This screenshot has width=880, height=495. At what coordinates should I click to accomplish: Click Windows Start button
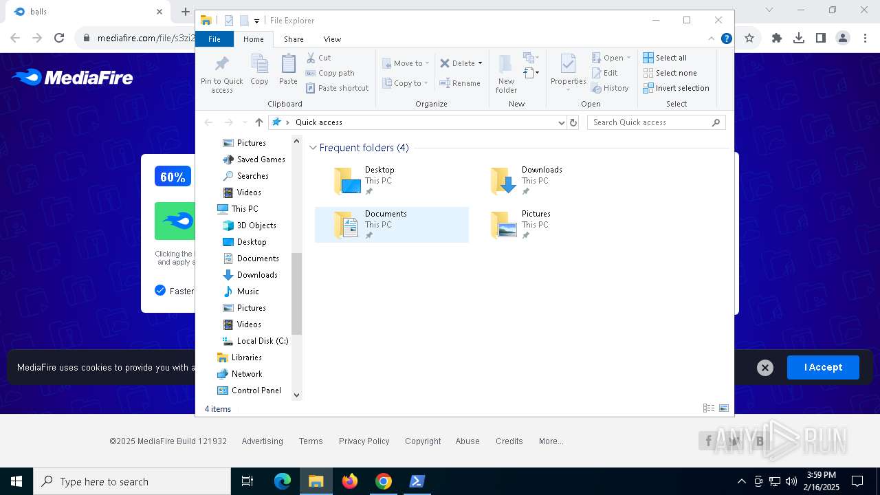pyautogui.click(x=16, y=481)
